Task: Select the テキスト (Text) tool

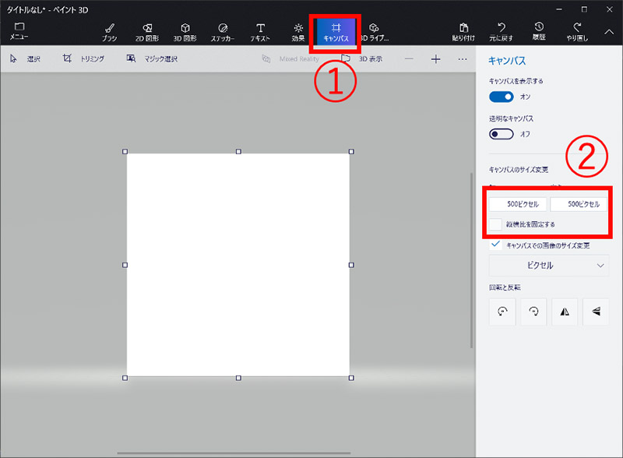Action: click(260, 31)
